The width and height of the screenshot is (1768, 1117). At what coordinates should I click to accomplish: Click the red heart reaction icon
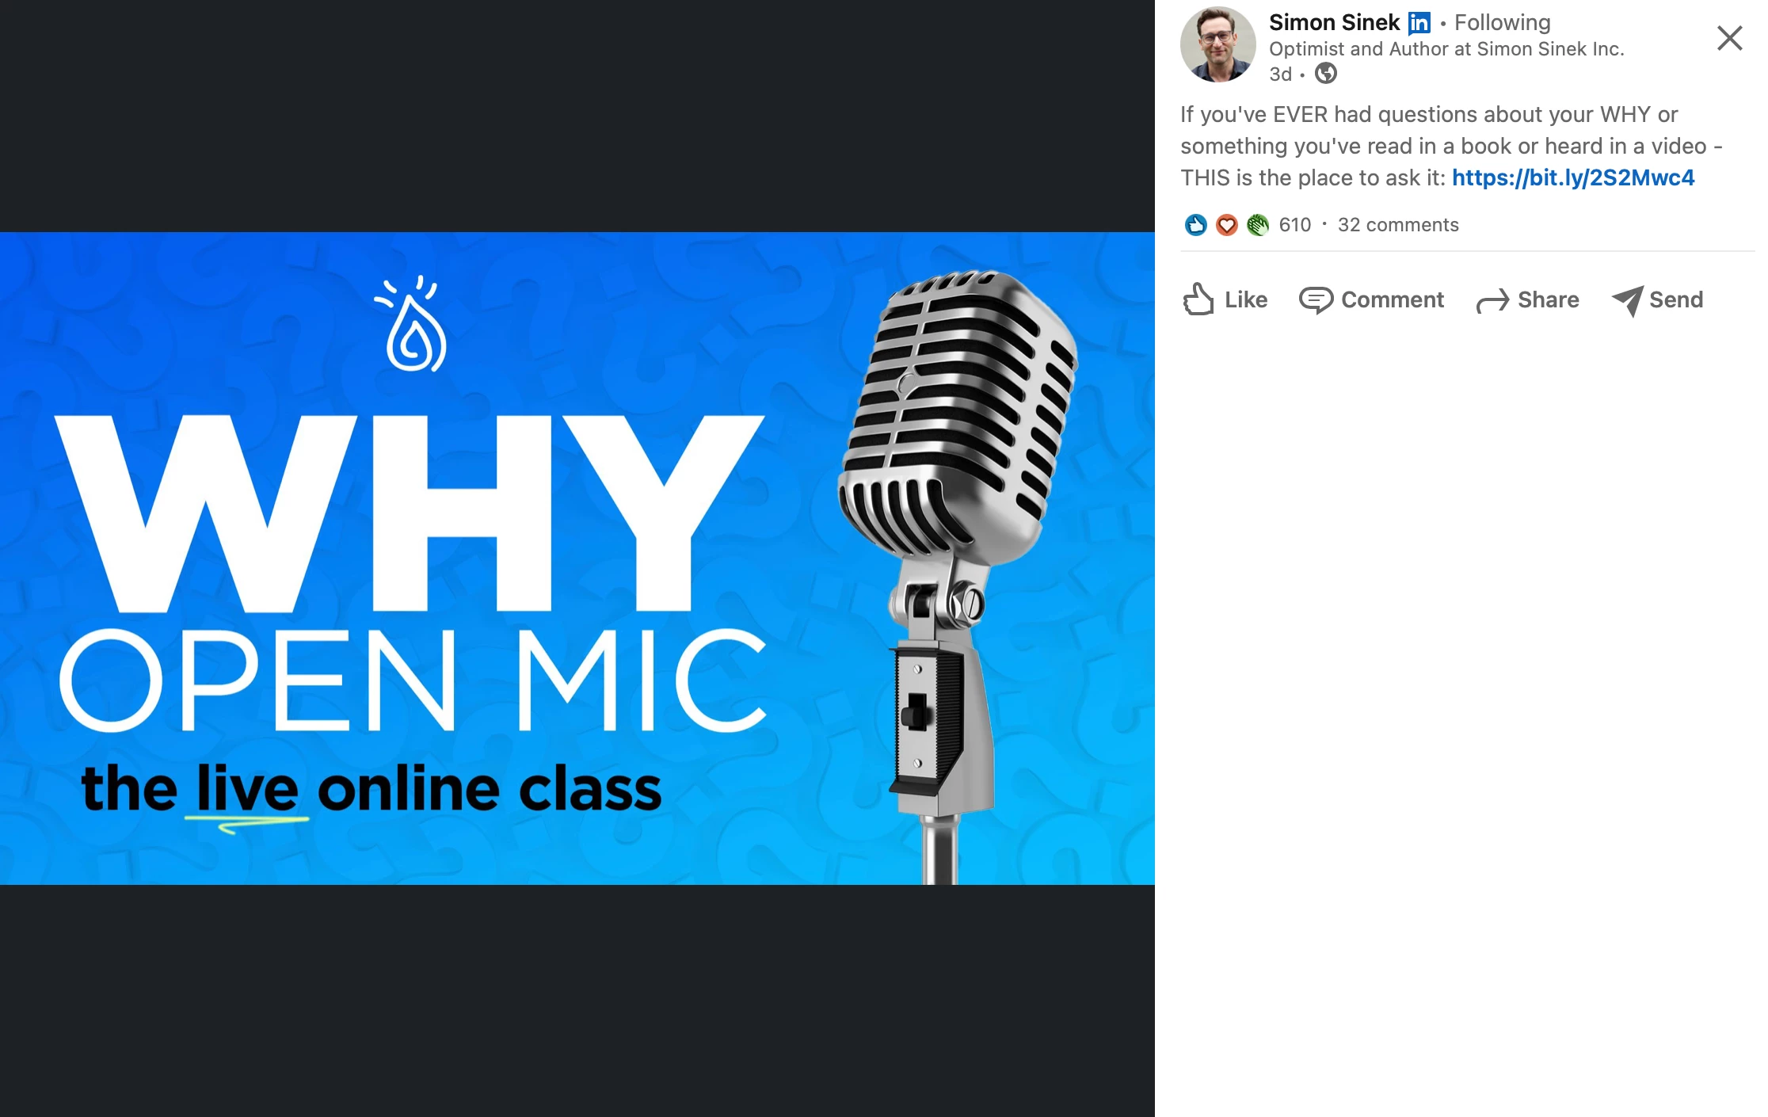(x=1226, y=225)
